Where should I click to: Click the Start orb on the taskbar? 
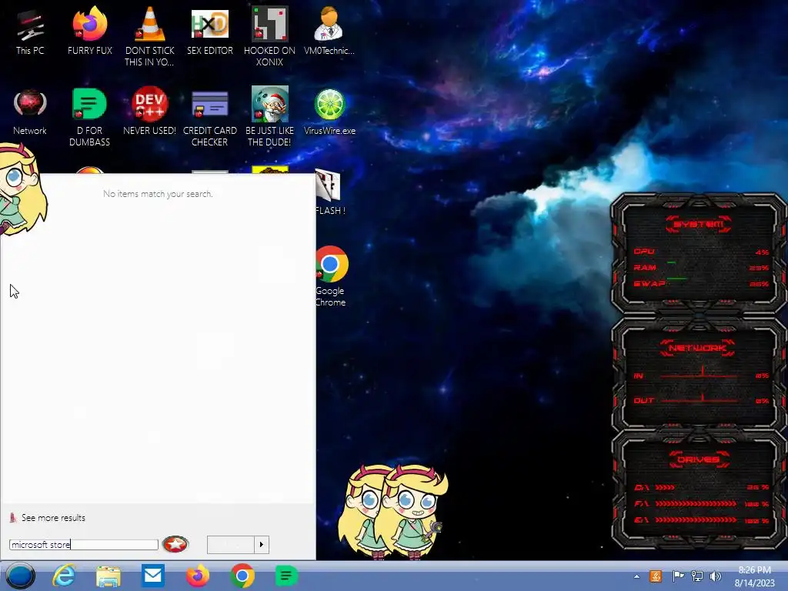tap(20, 576)
